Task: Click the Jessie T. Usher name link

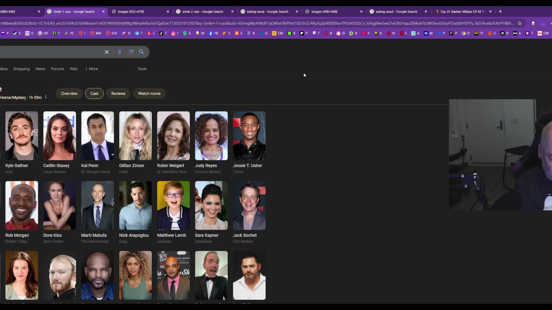Action: click(x=248, y=166)
